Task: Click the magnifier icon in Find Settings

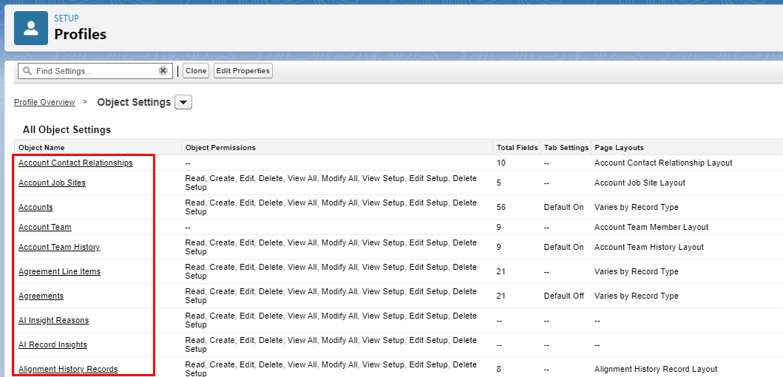Action: tap(27, 71)
